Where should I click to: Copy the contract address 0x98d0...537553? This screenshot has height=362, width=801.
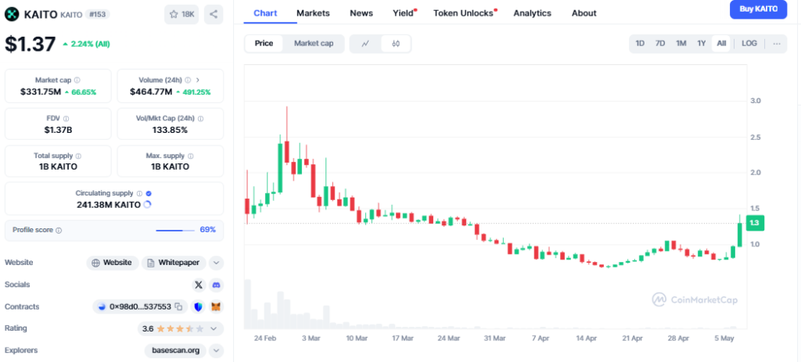click(x=179, y=306)
